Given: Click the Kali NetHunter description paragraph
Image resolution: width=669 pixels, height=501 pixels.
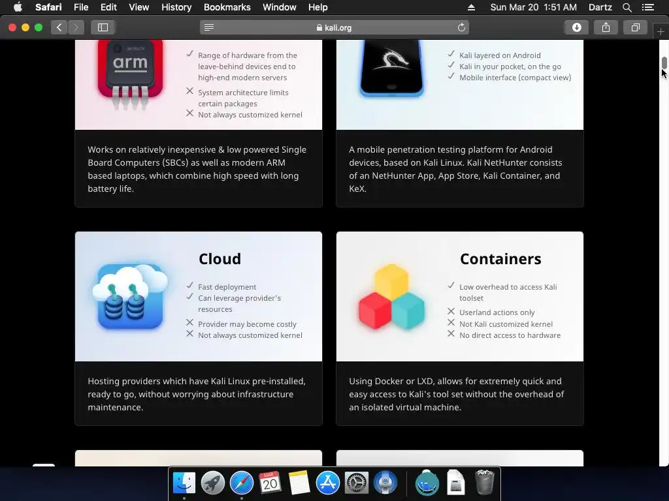Looking at the screenshot, I should 455,169.
